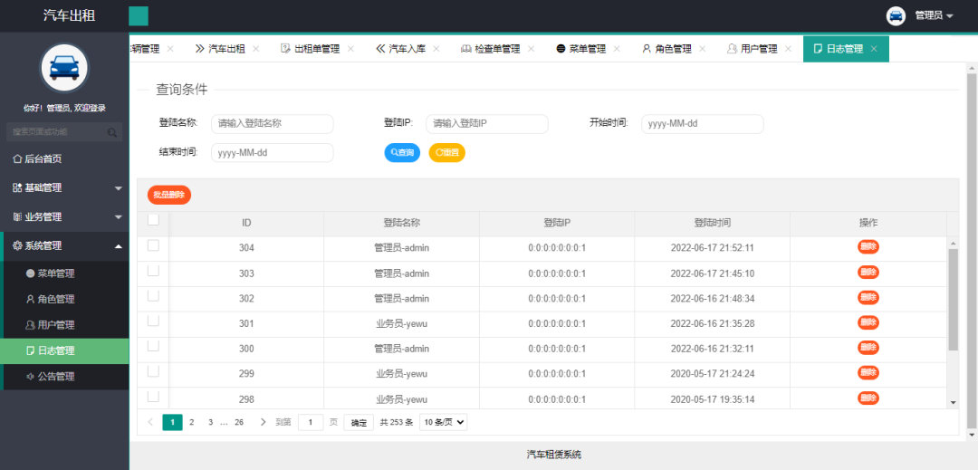978x470 pixels.
Task: Click the 确定 page jump button
Action: tap(359, 423)
